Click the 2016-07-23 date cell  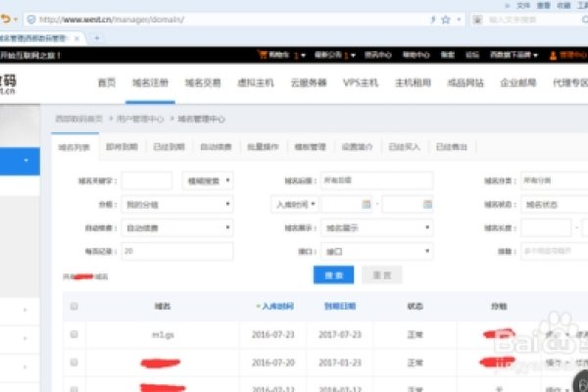tap(273, 334)
